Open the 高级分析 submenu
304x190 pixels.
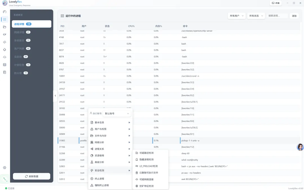110,162
